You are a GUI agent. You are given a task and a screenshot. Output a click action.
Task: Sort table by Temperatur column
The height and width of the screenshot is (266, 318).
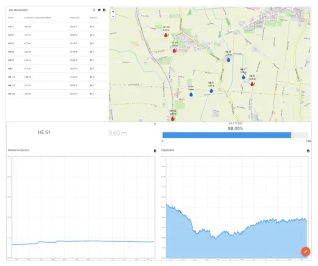pyautogui.click(x=75, y=18)
